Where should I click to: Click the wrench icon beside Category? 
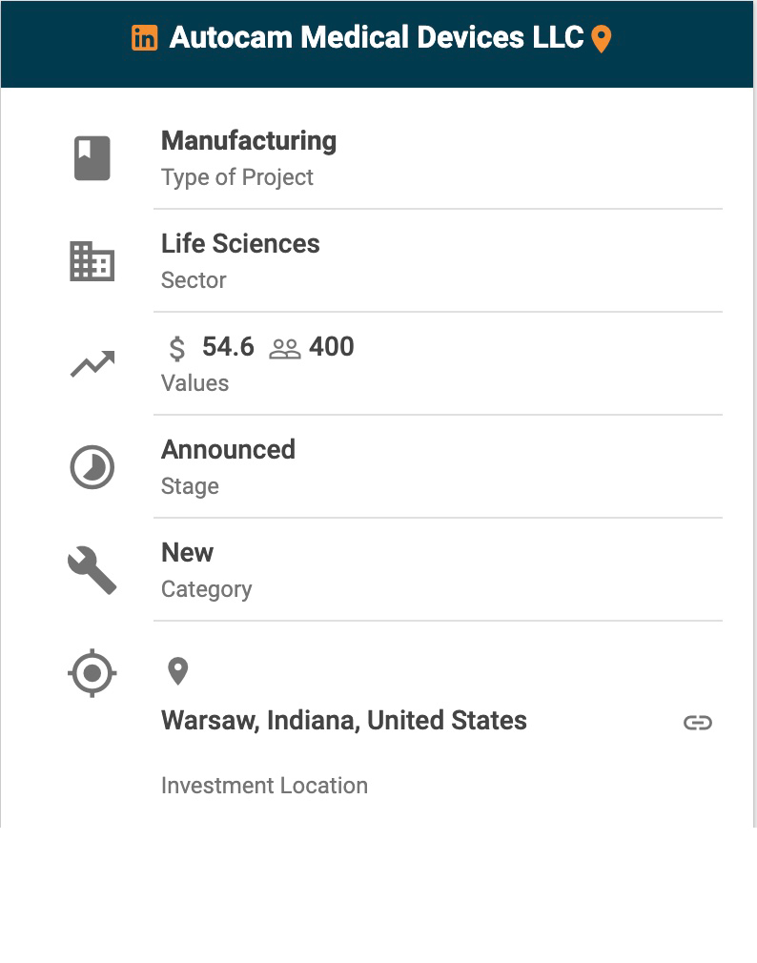[x=92, y=570]
